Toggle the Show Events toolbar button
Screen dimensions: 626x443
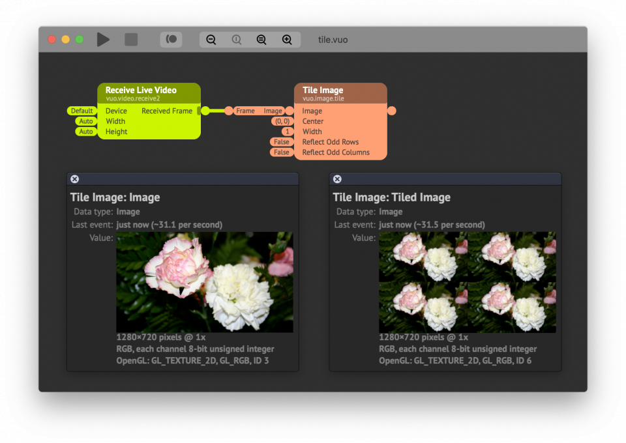point(171,40)
